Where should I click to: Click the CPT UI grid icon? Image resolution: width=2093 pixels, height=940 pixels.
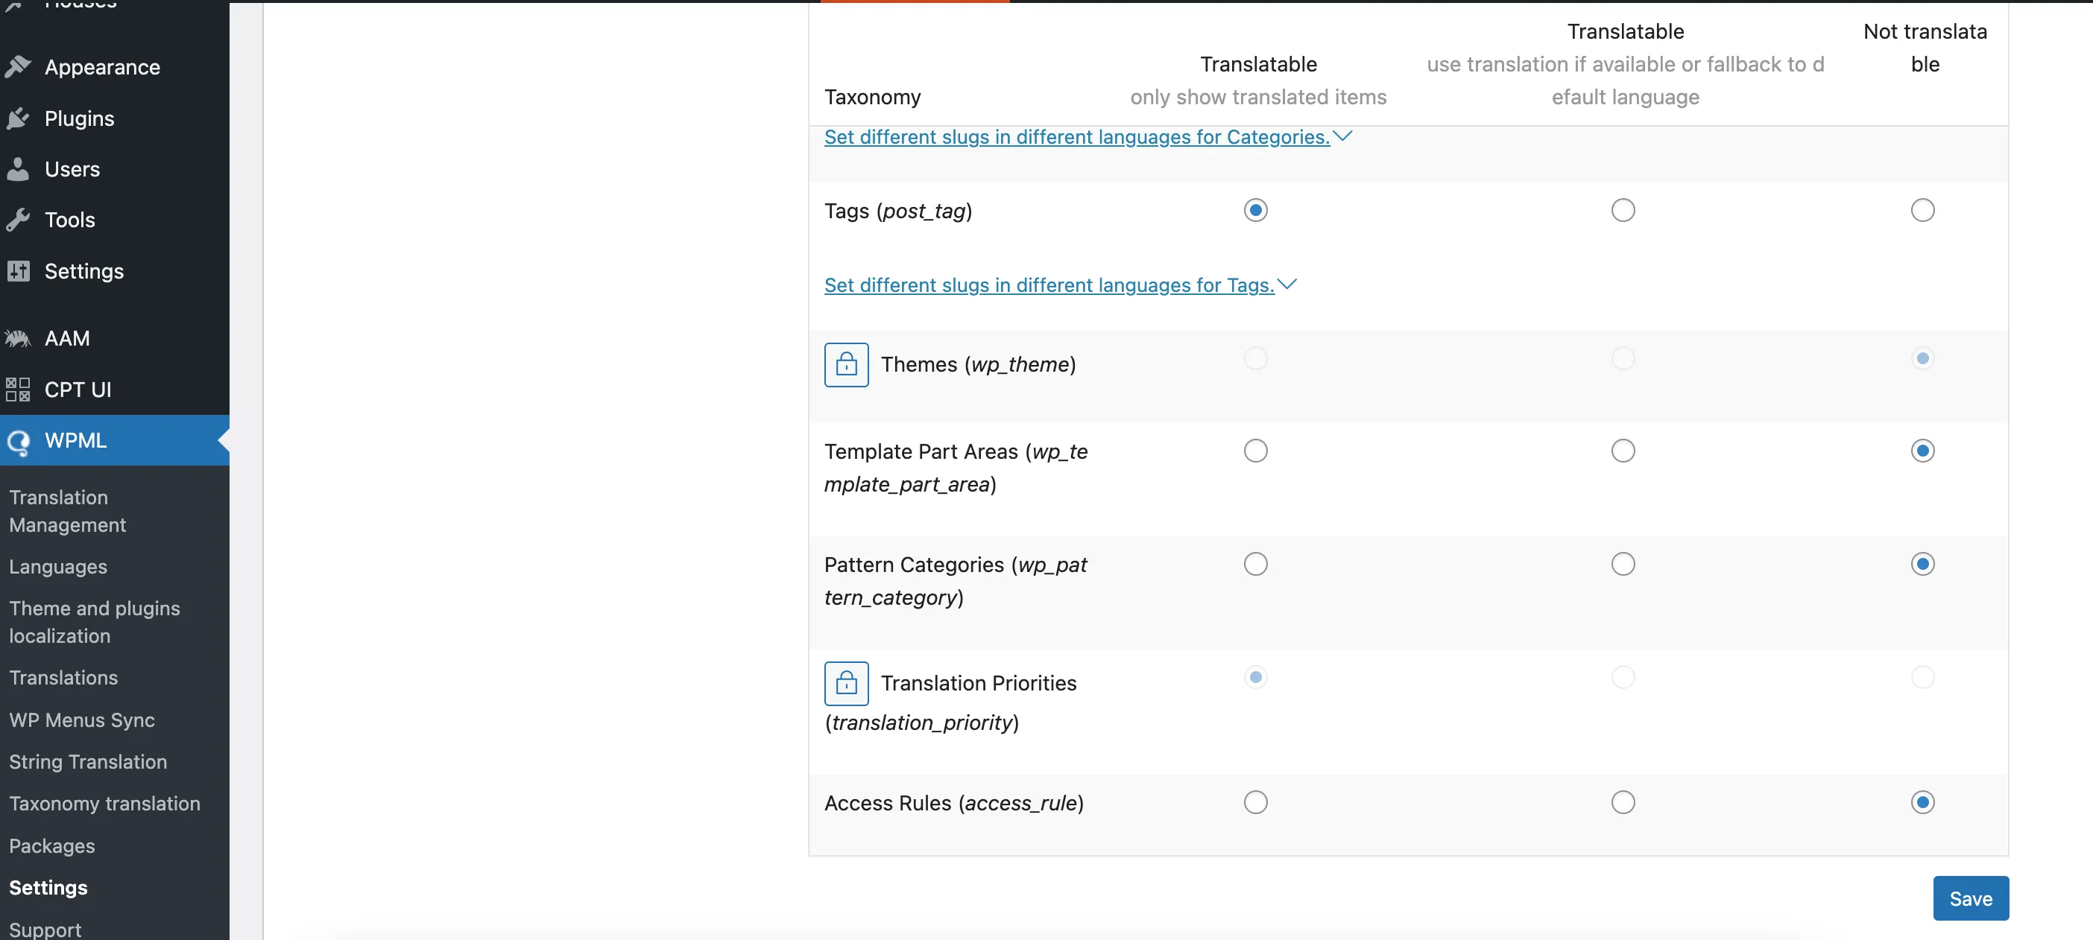pos(18,390)
